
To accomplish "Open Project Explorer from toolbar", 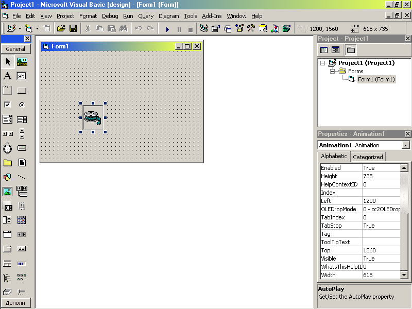I will [204, 28].
